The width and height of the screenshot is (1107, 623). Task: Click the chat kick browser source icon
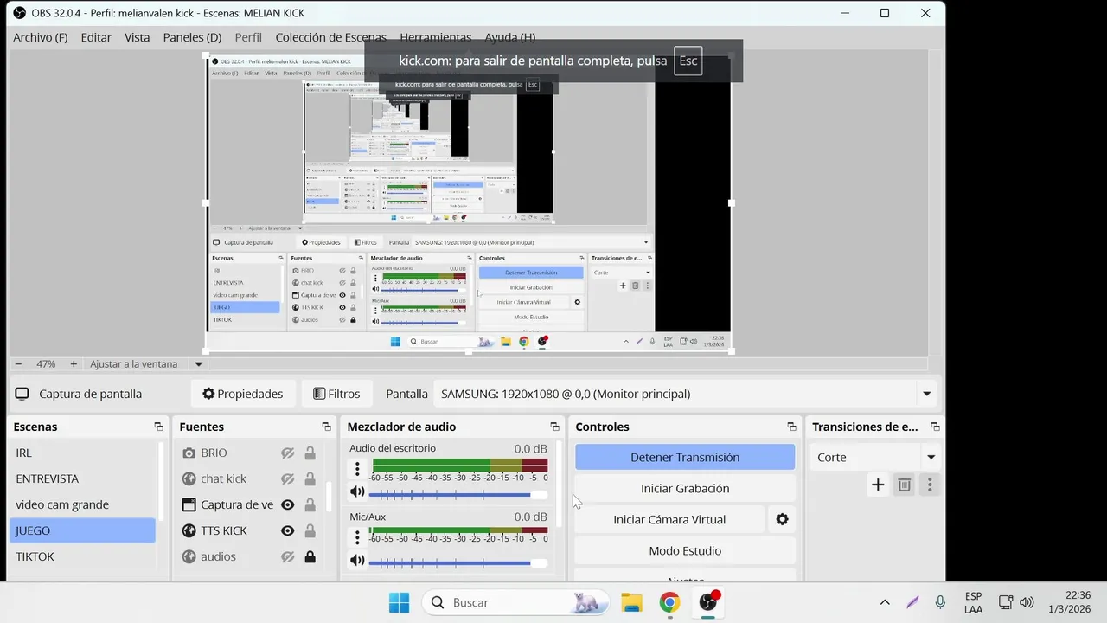pos(189,478)
